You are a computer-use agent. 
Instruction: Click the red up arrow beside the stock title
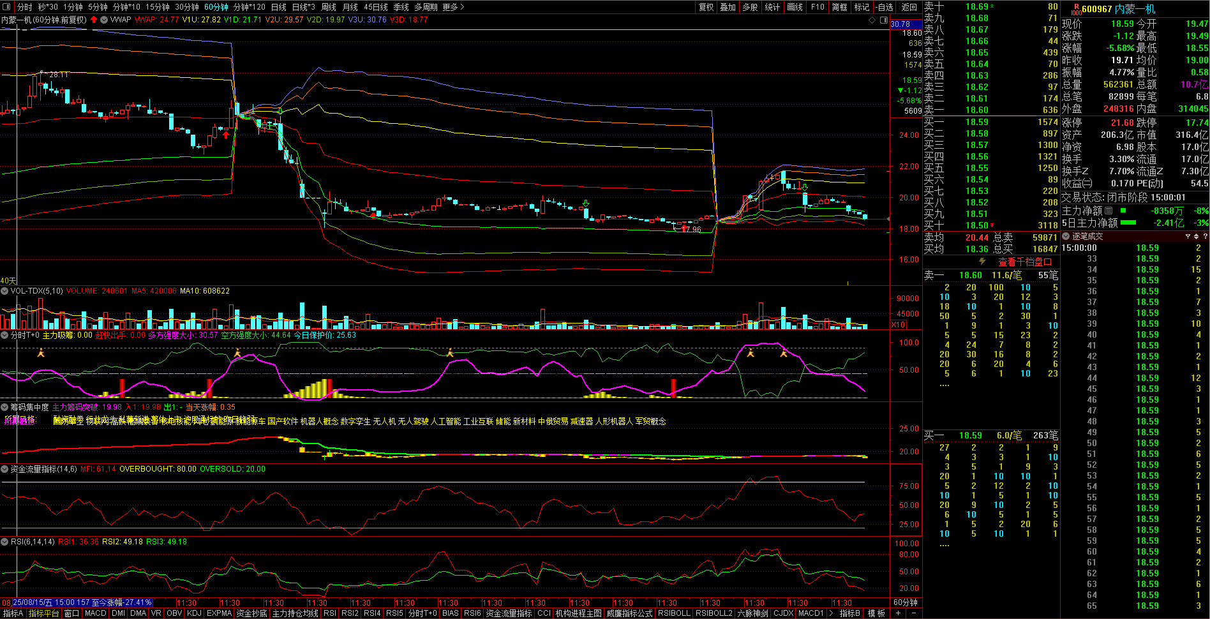click(x=94, y=20)
